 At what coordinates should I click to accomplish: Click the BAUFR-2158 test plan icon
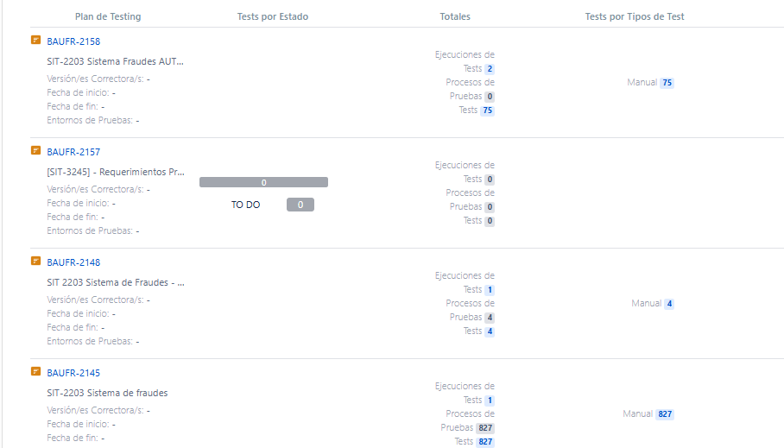coord(35,40)
